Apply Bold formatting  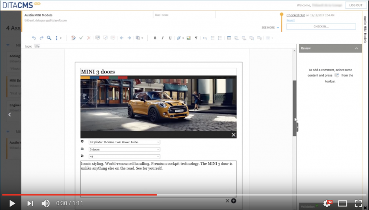[155, 38]
